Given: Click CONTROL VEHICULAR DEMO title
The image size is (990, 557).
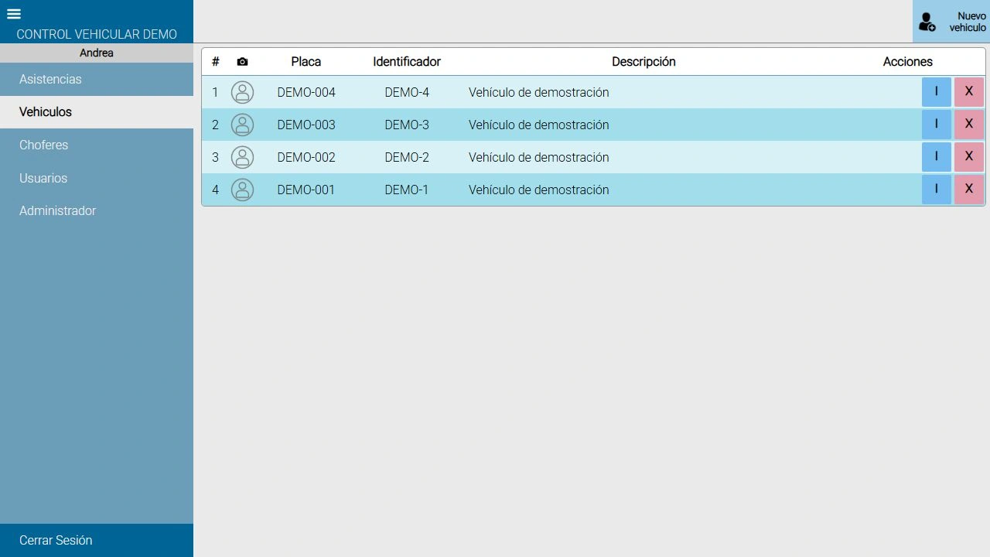Looking at the screenshot, I should 97,34.
